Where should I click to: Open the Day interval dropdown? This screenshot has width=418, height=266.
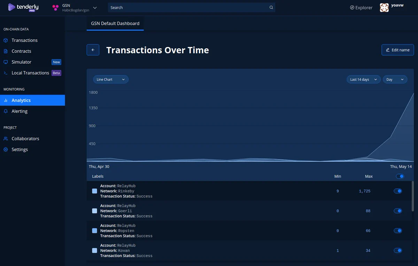[395, 79]
